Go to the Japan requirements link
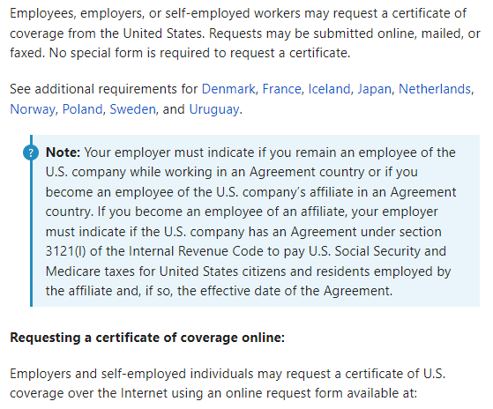The height and width of the screenshot is (409, 493). pyautogui.click(x=374, y=89)
